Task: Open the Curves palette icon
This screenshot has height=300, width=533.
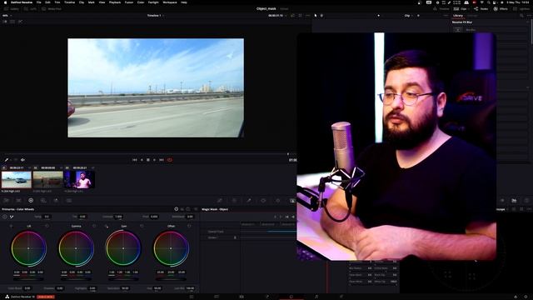Action: tap(220, 201)
